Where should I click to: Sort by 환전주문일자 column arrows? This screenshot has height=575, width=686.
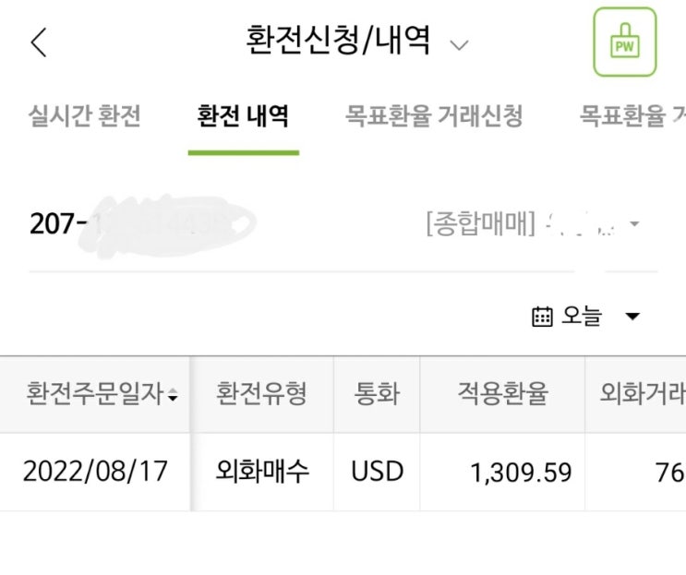point(173,396)
